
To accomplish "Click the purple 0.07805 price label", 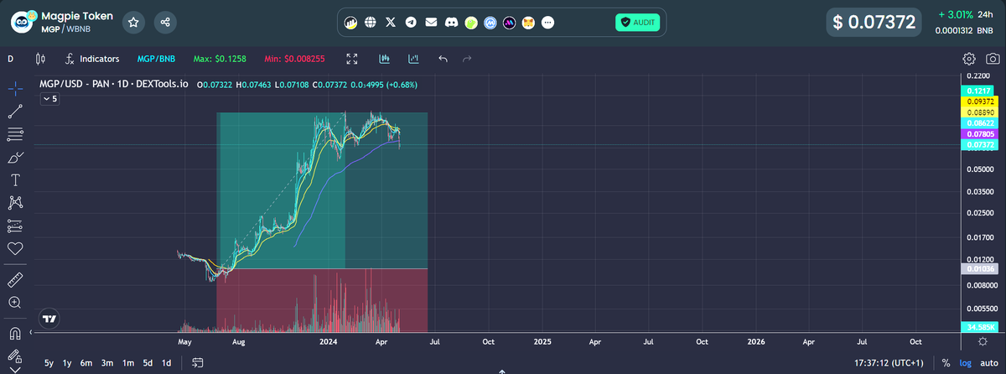I will click(x=979, y=134).
